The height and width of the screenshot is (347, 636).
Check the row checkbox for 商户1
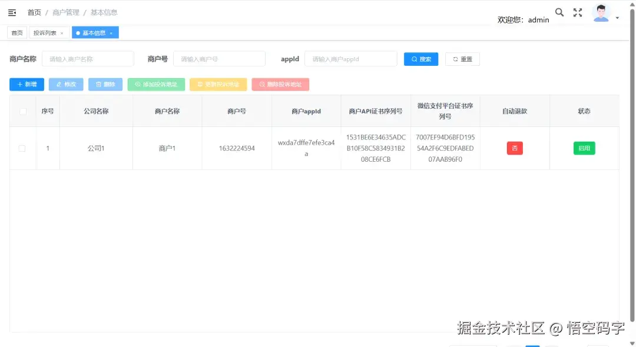pyautogui.click(x=22, y=148)
